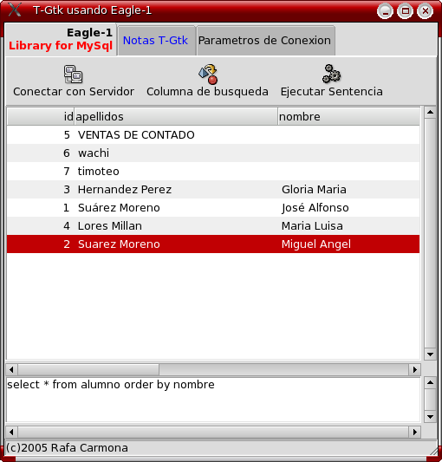Image resolution: width=442 pixels, height=462 pixels.
Task: Click the SQL box horizontal scrollbar right arrow
Action: pos(415,432)
